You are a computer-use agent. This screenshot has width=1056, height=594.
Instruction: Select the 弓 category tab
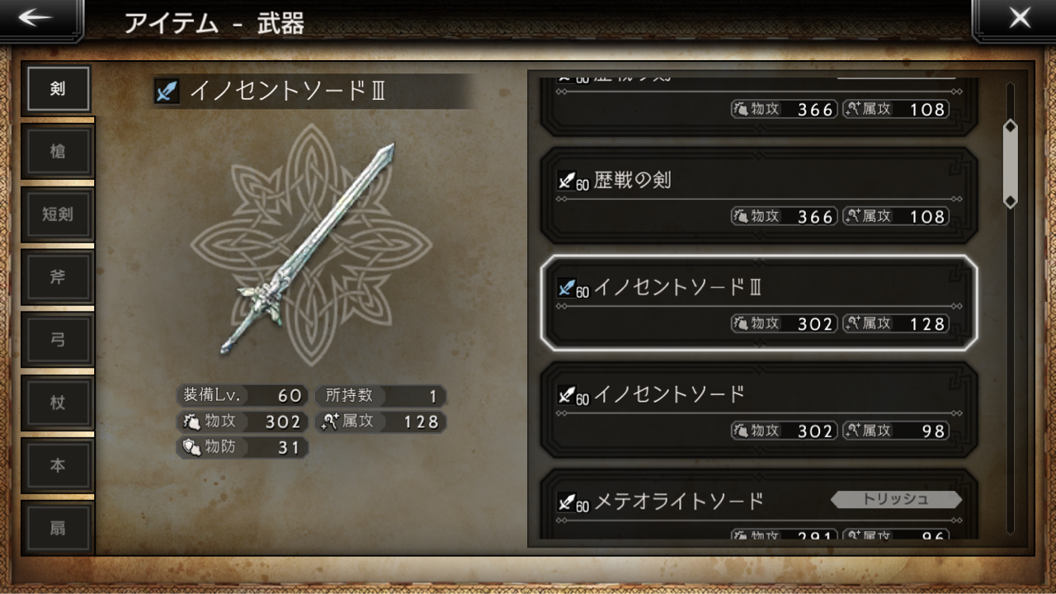[58, 340]
